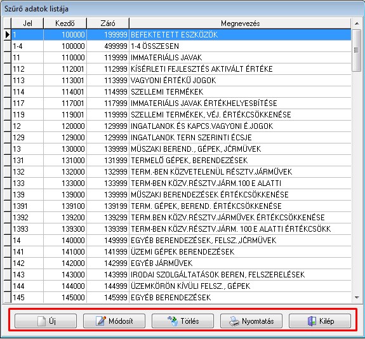Click the Nyomtatás (print) button

coord(251,321)
